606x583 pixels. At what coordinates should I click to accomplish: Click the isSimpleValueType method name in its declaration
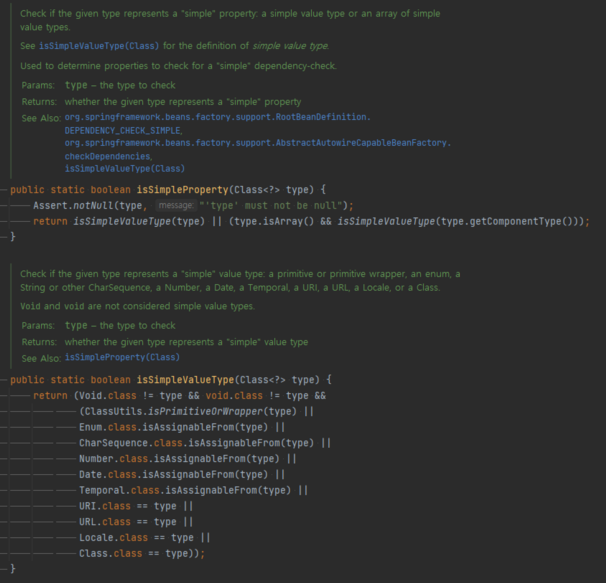tap(185, 380)
